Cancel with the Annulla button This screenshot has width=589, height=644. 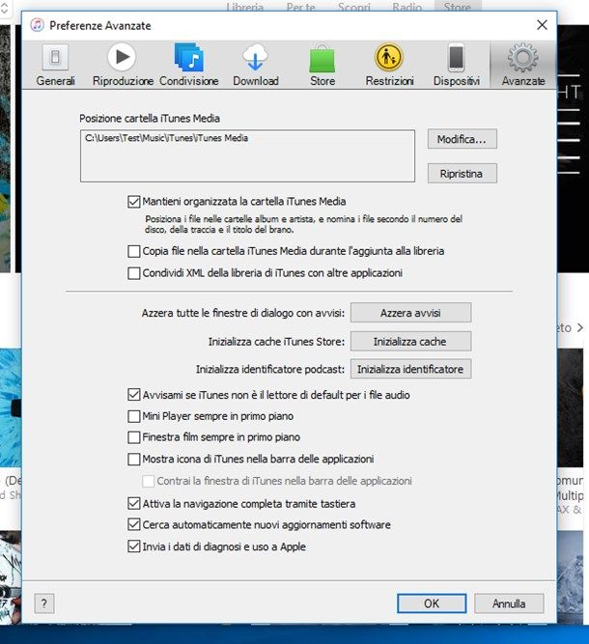point(509,603)
